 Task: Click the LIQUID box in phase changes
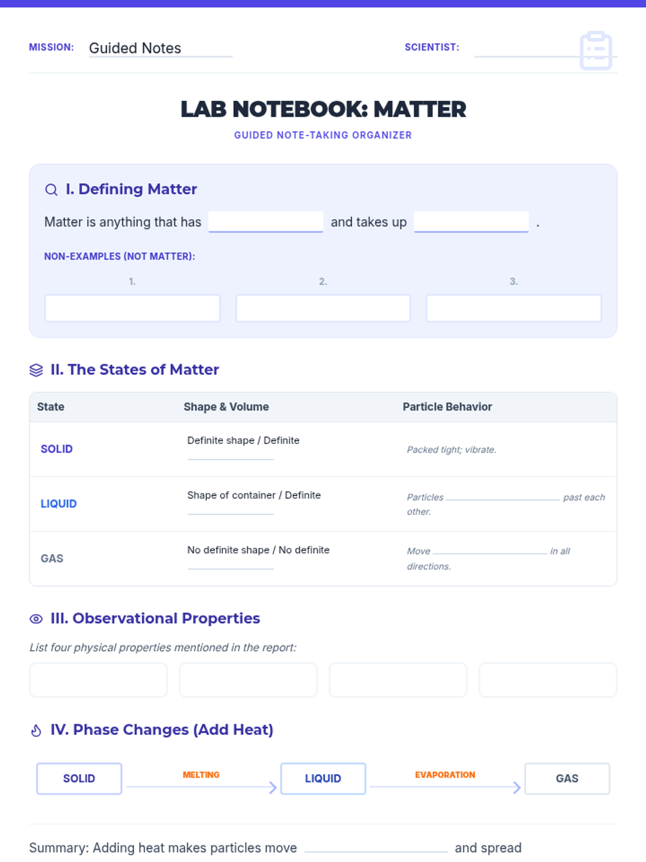click(323, 778)
